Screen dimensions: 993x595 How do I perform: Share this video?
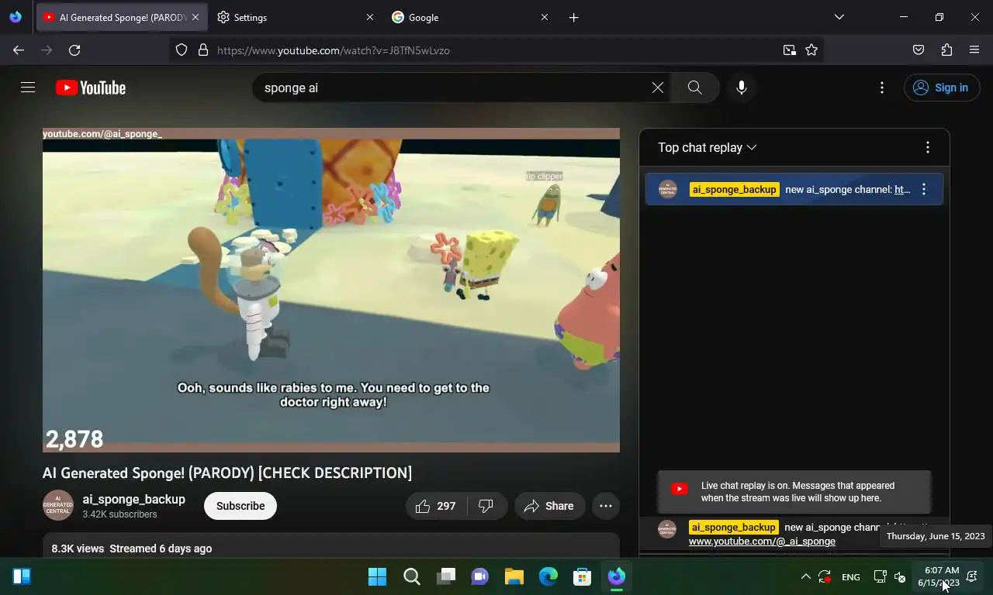(x=549, y=506)
